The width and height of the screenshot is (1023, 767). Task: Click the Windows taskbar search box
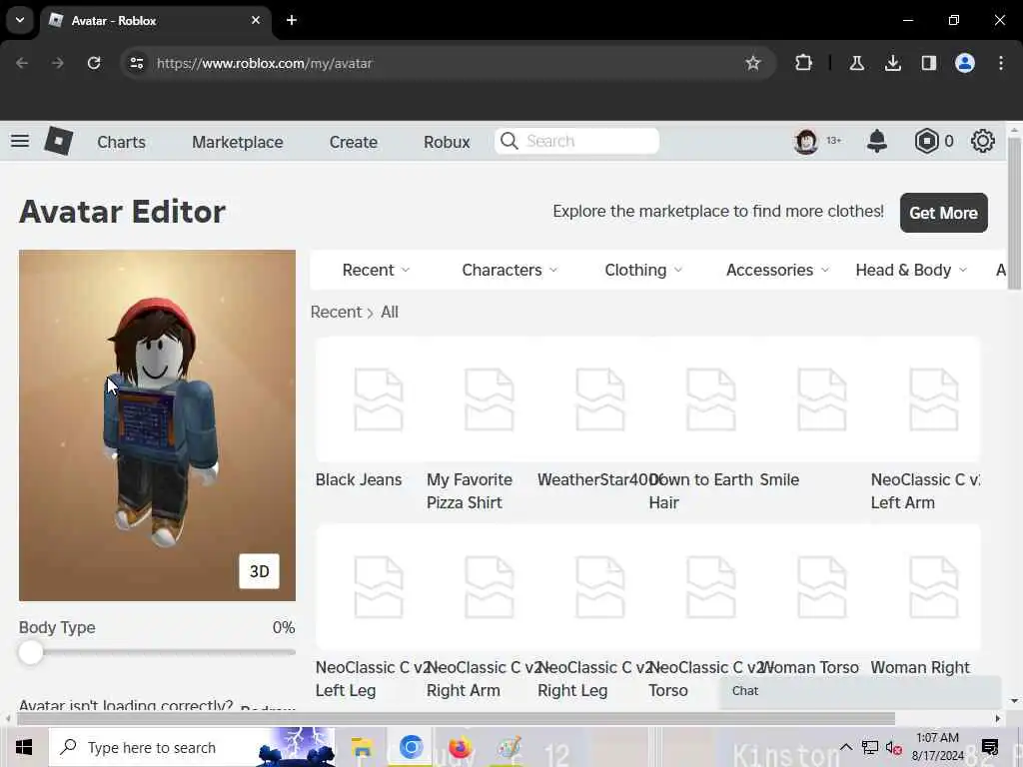[192, 747]
